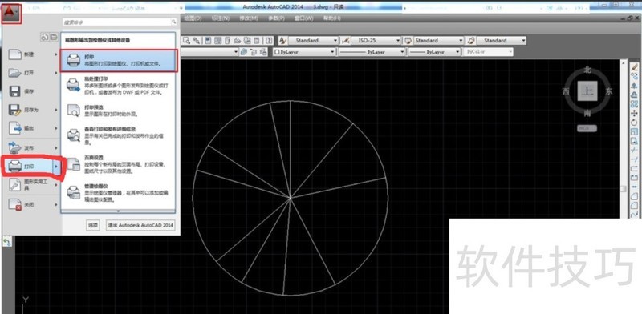
Task: Click the Layer States Manager icon
Action: point(263,52)
